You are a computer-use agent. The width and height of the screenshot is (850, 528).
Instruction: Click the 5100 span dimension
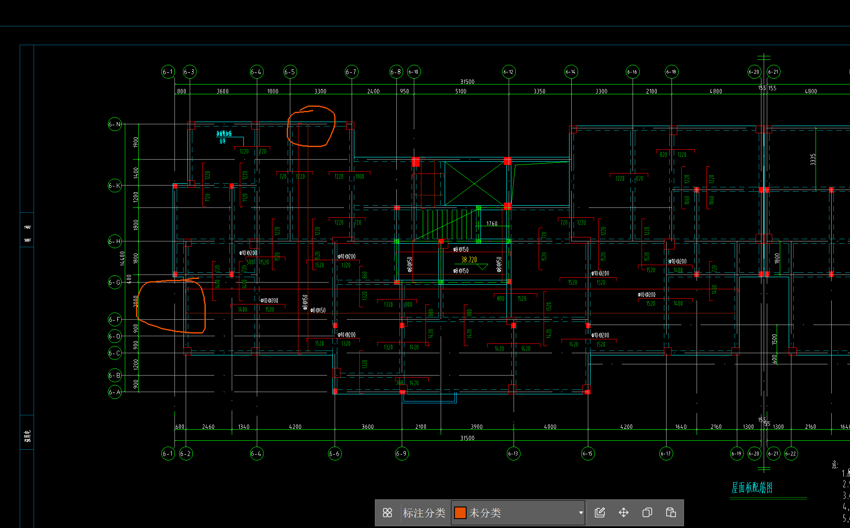point(461,91)
